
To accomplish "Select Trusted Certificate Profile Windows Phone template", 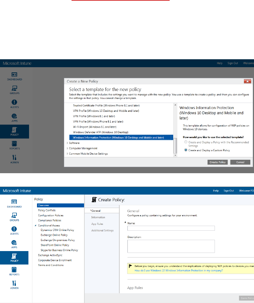I will 106,105.
